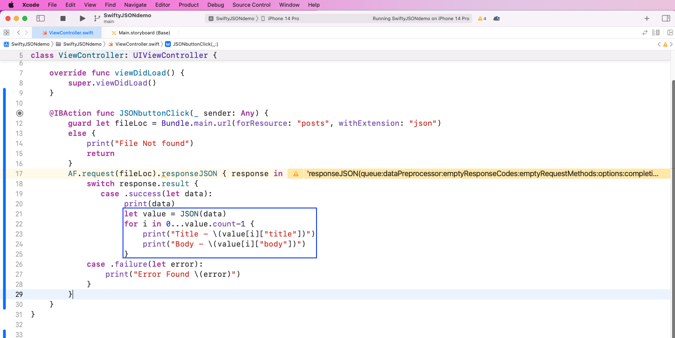Click the breadcrumb bar warning triangle
The image size is (675, 338).
click(665, 44)
